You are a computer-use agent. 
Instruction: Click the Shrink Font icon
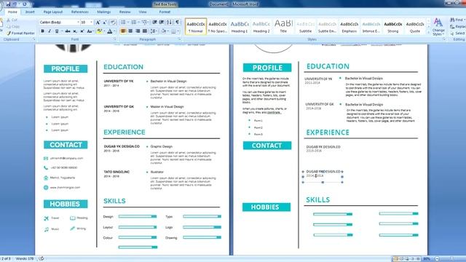(105, 23)
